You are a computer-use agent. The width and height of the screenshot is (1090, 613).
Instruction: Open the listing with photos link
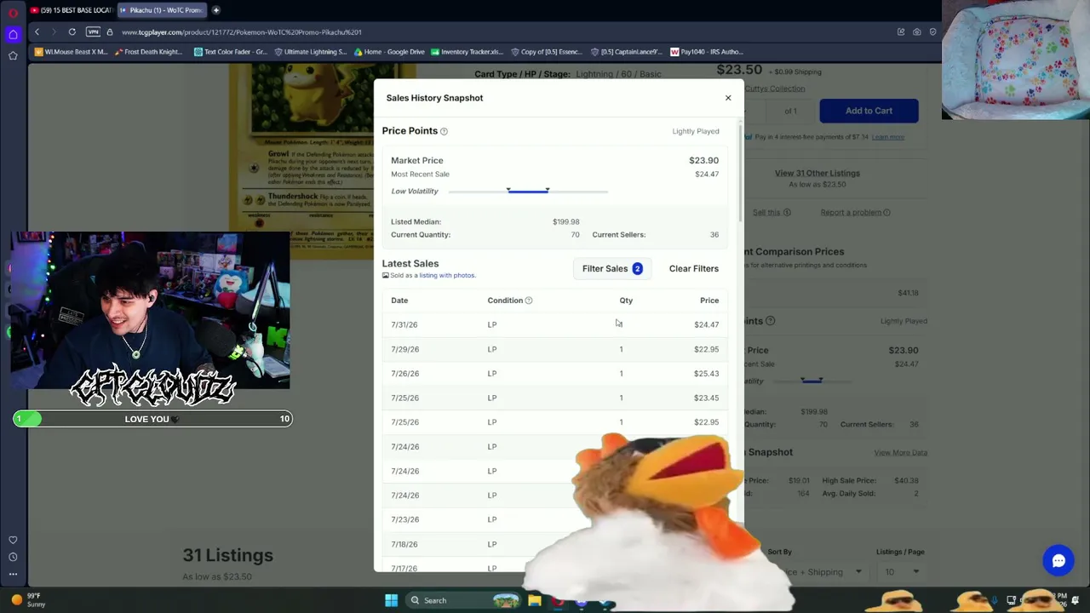click(x=447, y=275)
